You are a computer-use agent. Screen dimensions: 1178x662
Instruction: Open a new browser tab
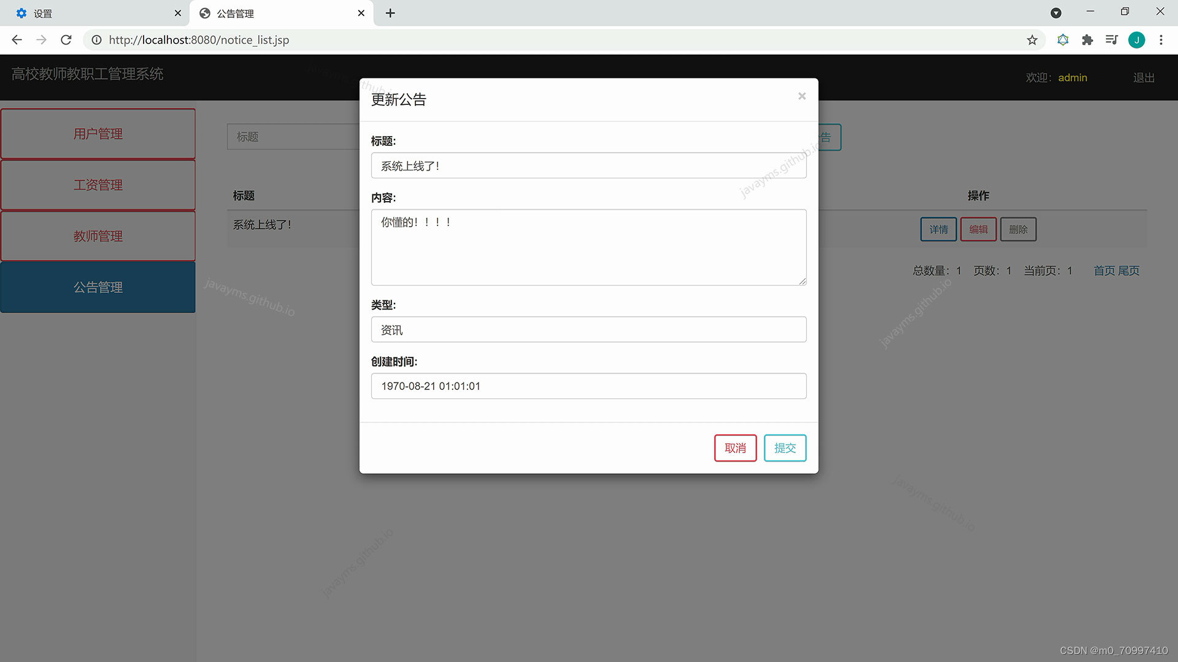click(390, 13)
